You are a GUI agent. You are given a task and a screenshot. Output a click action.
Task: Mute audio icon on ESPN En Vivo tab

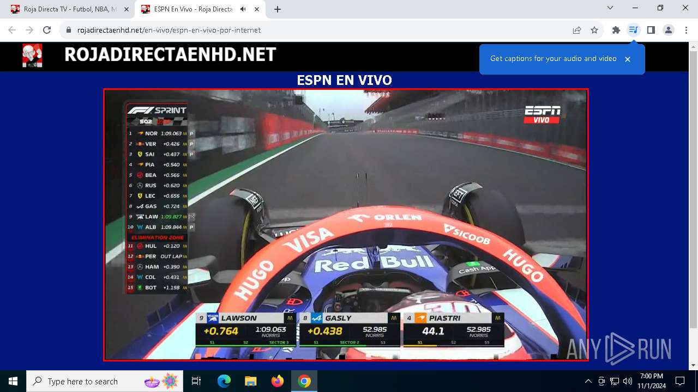click(x=243, y=9)
